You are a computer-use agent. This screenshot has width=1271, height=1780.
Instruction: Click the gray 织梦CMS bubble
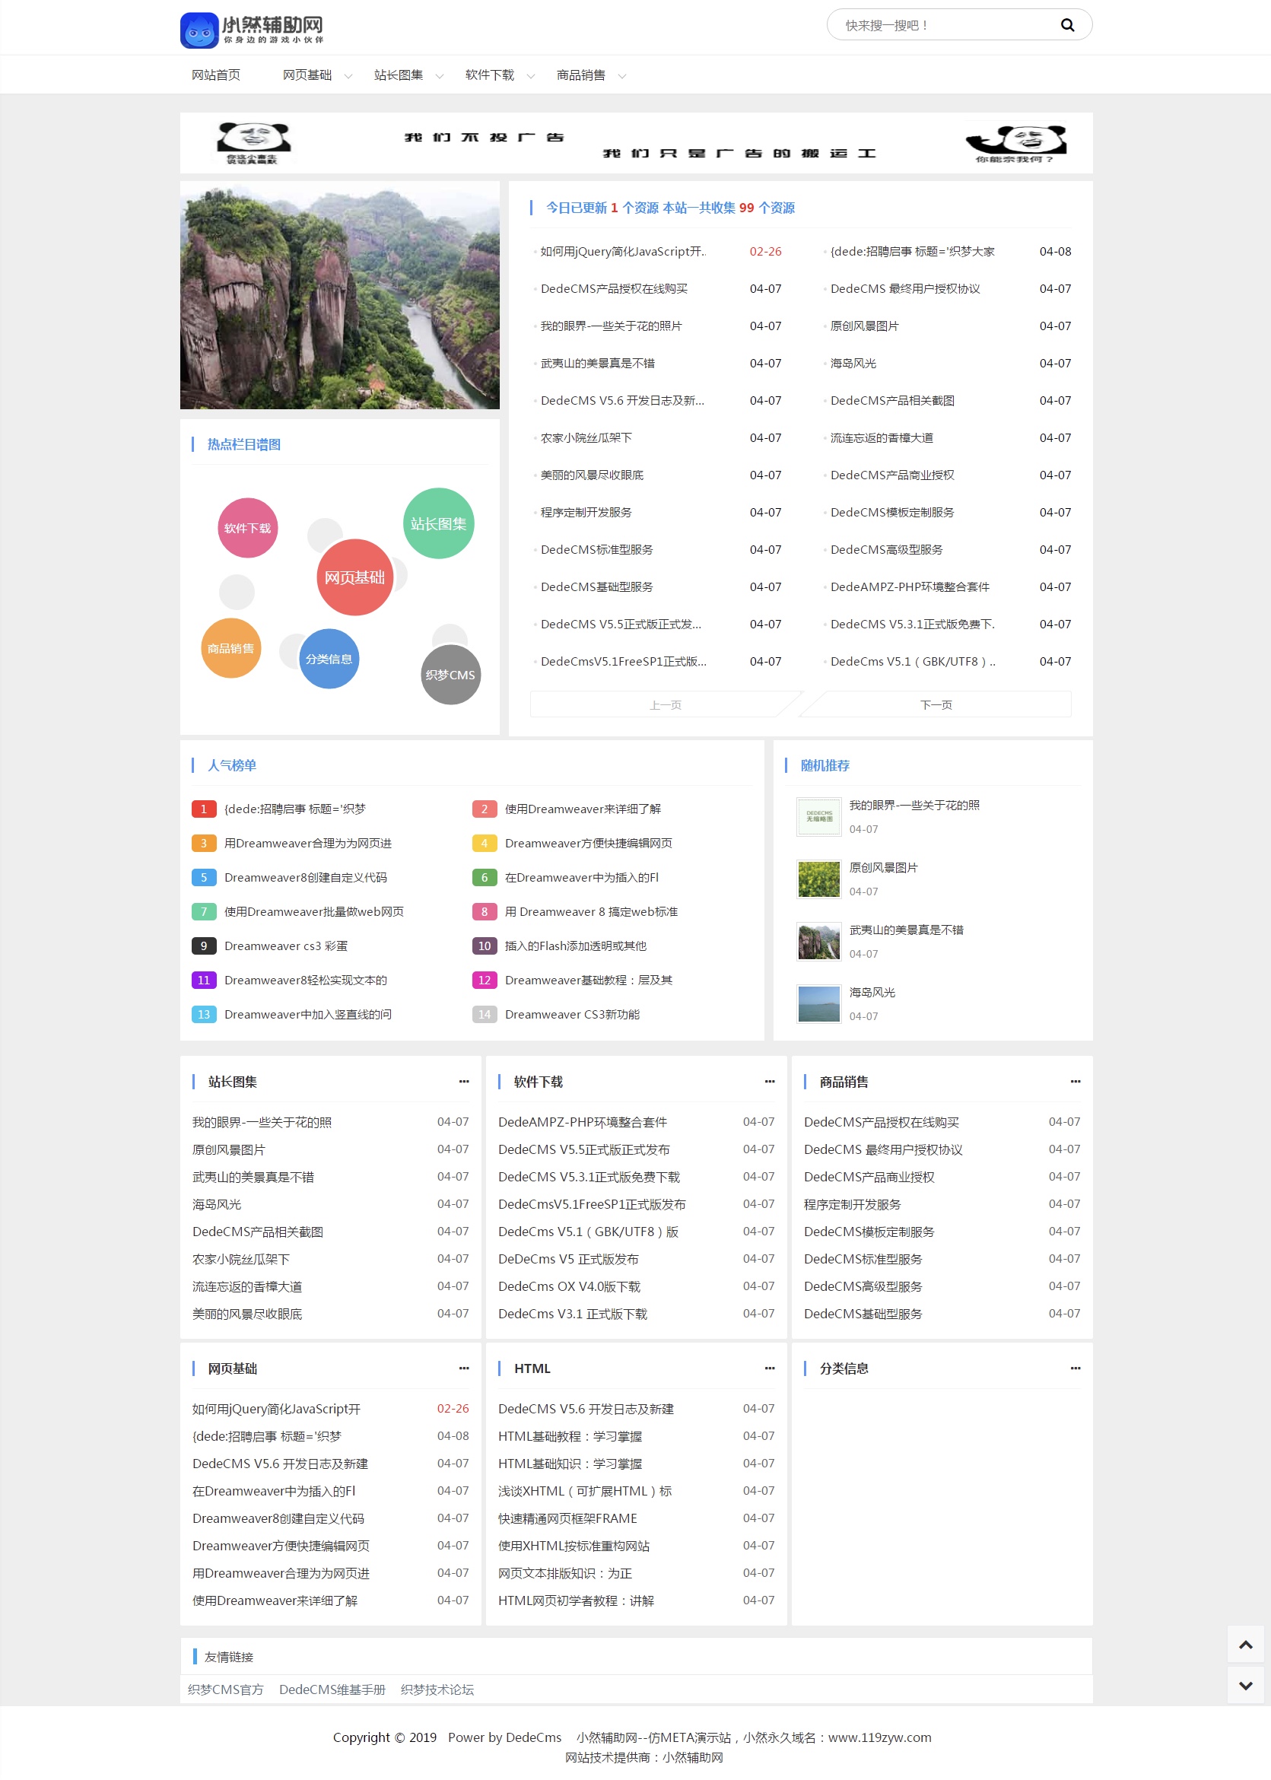coord(450,675)
